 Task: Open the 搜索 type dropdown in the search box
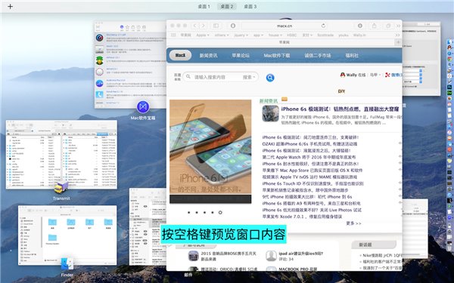249,77
